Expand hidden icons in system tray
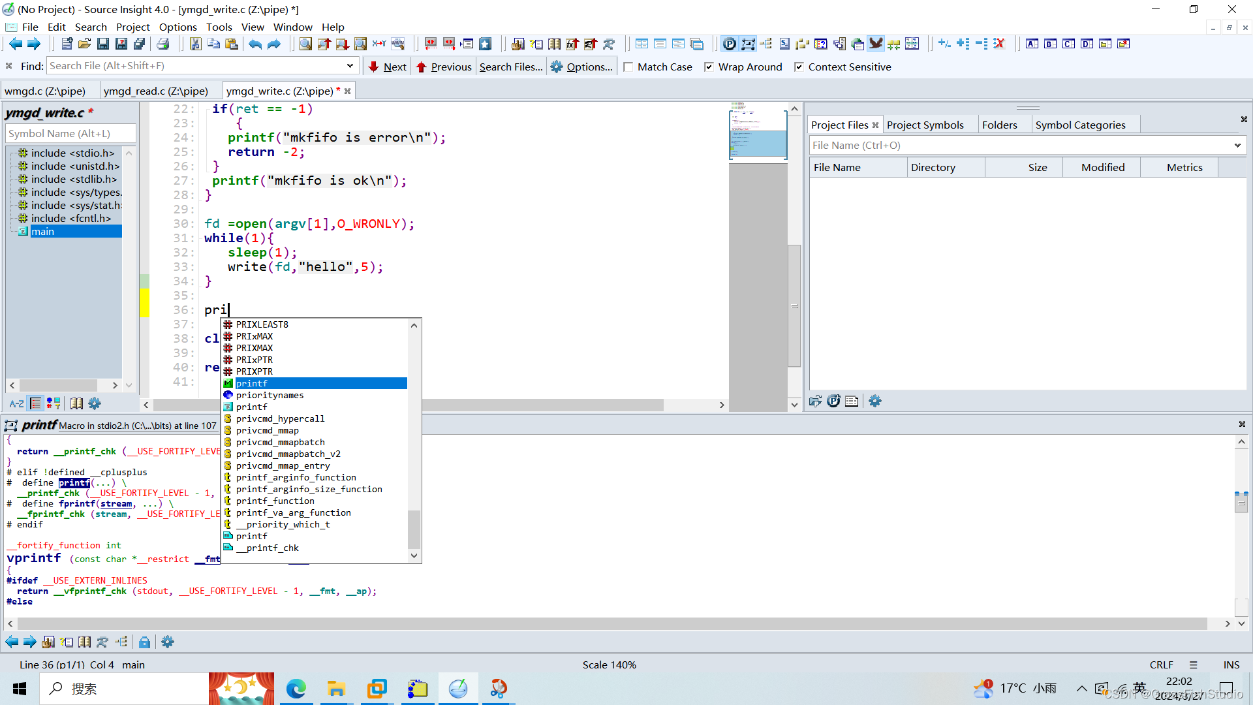 tap(1081, 688)
